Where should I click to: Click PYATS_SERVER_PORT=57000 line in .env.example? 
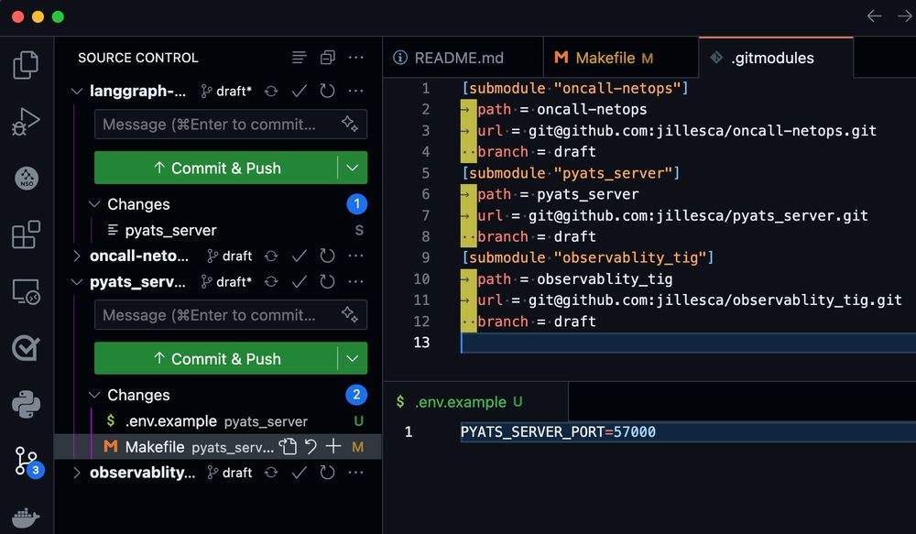tap(558, 431)
